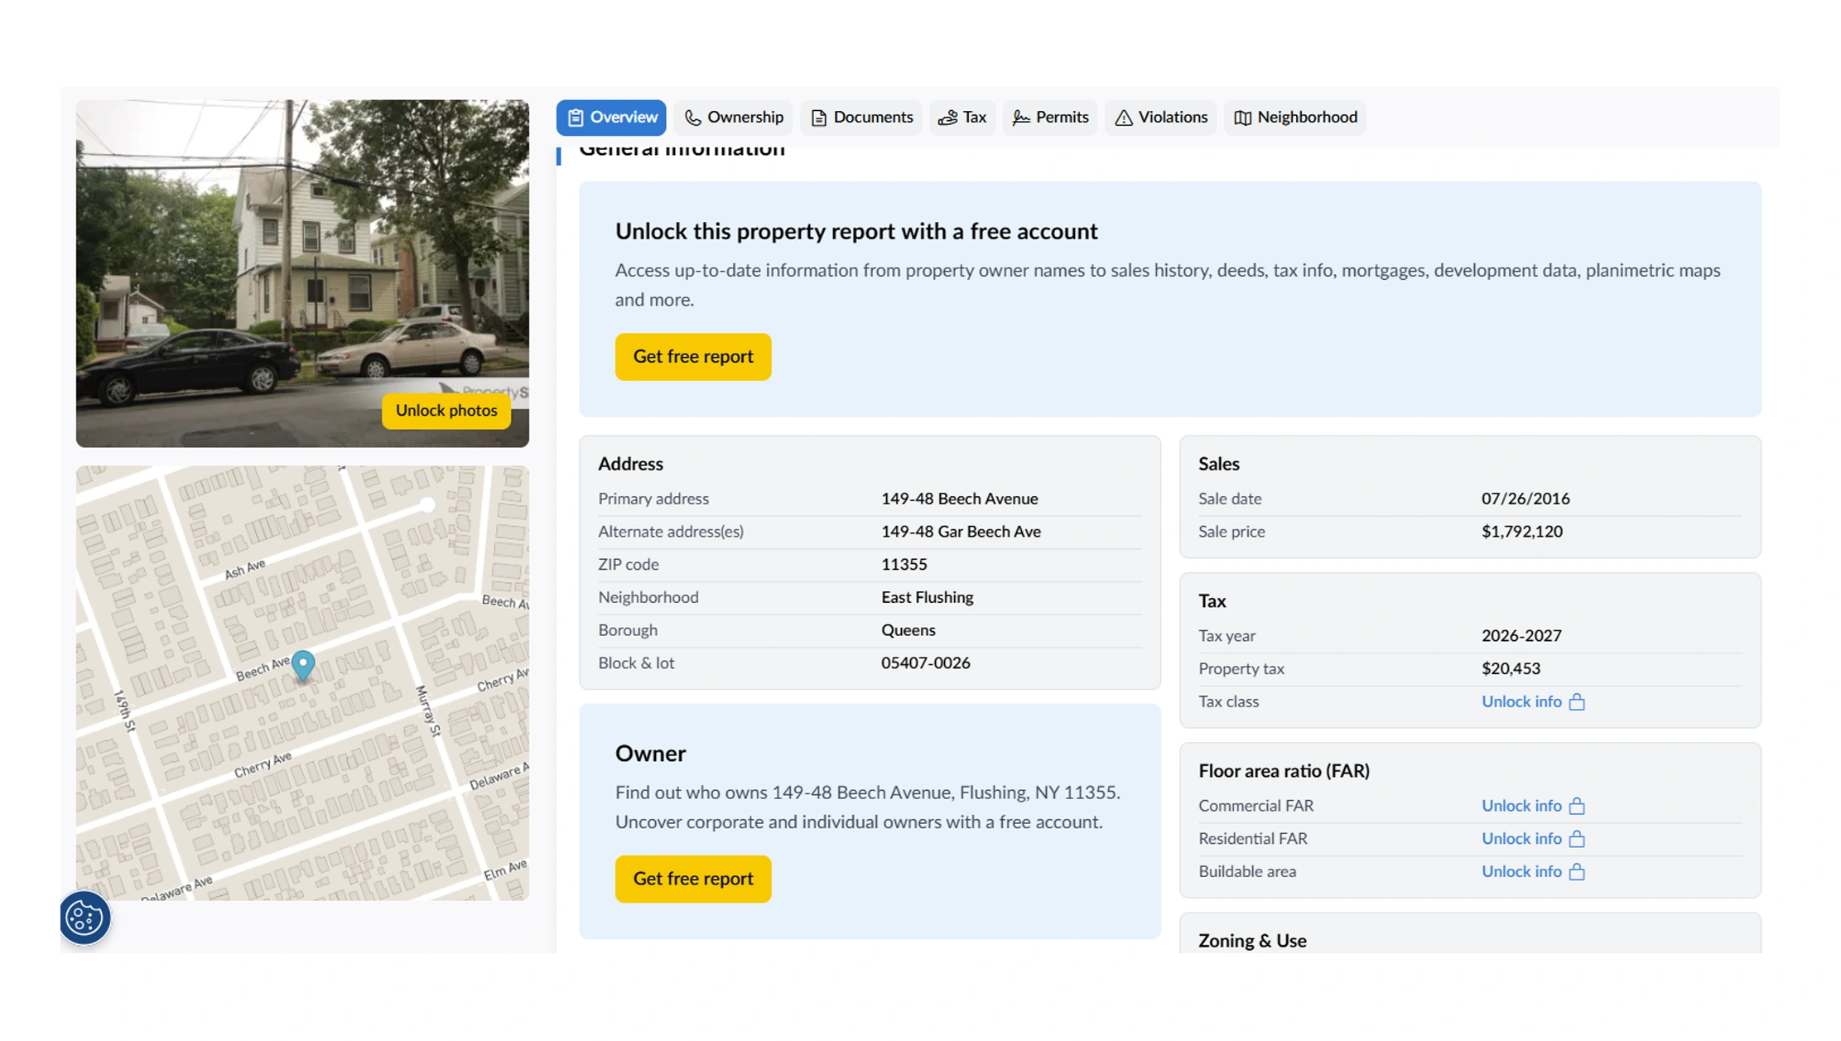1841x1041 pixels.
Task: Click the Murray St label on the map
Action: pos(428,711)
